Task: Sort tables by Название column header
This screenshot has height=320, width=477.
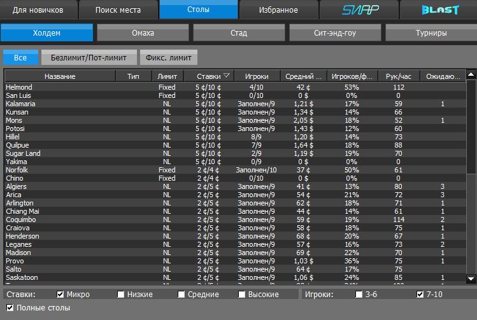Action: click(x=60, y=76)
